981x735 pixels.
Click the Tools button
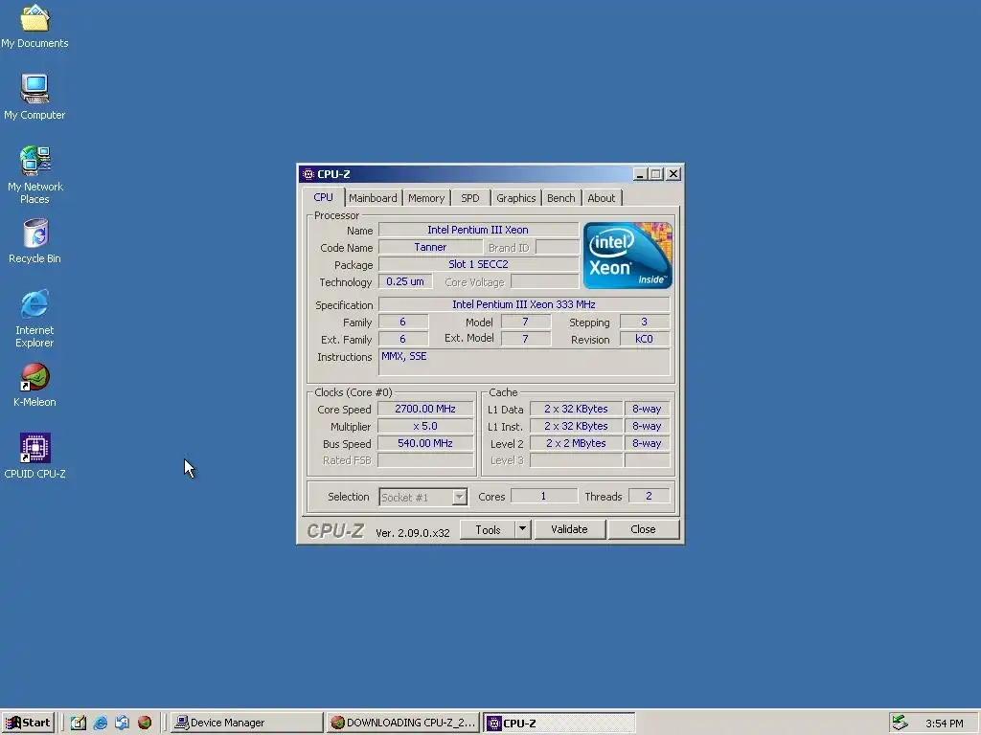pyautogui.click(x=488, y=529)
